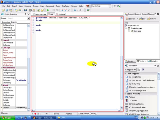The width and height of the screenshot is (160, 120).
Task: Click the Program Reset stop icon
Action: coord(57,10)
